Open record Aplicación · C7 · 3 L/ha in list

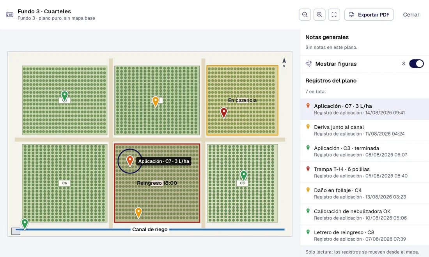364,109
